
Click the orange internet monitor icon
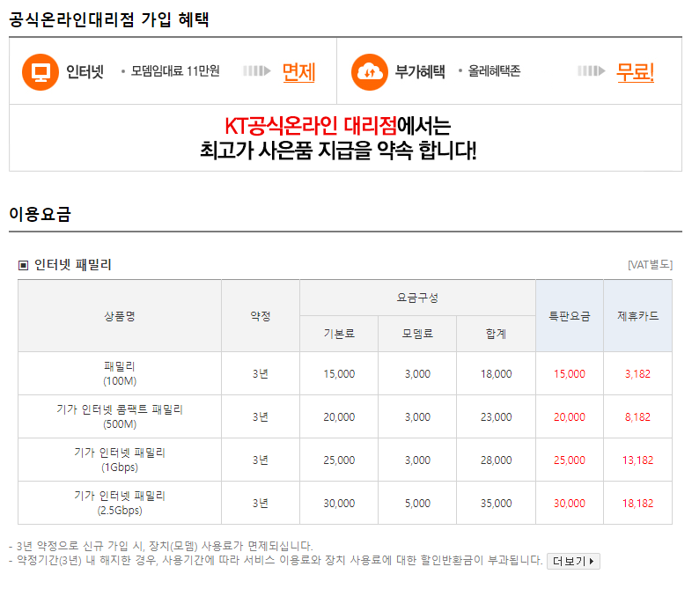point(40,72)
